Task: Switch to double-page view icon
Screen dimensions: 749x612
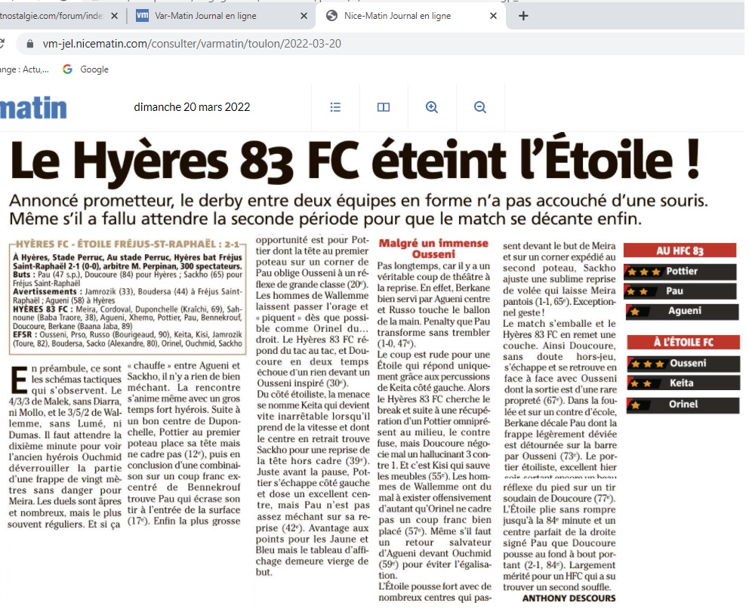Action: click(x=384, y=107)
